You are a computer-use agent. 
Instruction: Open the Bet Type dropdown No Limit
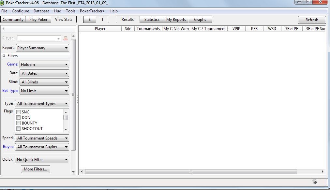44,91
